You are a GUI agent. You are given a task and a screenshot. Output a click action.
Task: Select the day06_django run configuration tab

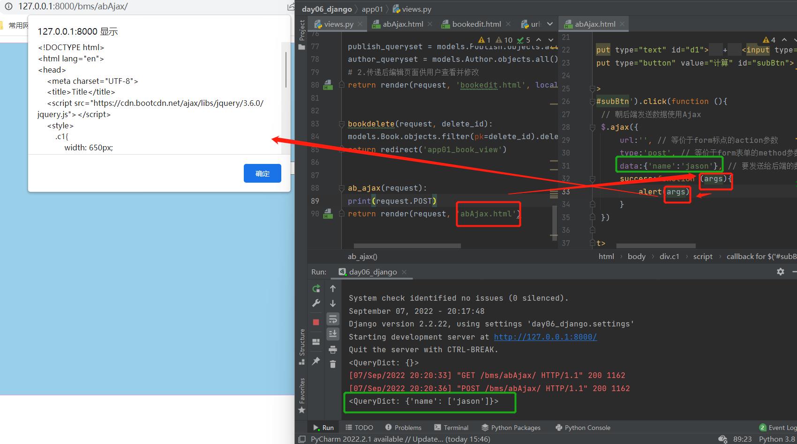point(373,272)
